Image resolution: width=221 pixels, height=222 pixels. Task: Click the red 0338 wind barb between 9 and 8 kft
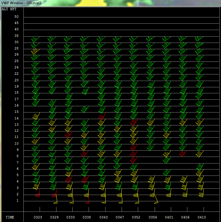(85, 154)
